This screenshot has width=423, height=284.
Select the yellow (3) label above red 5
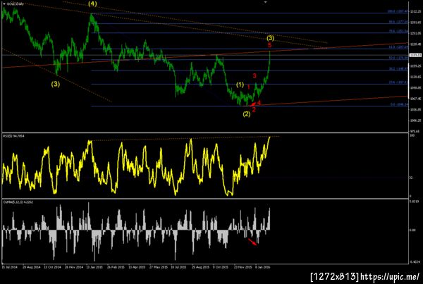coord(270,38)
